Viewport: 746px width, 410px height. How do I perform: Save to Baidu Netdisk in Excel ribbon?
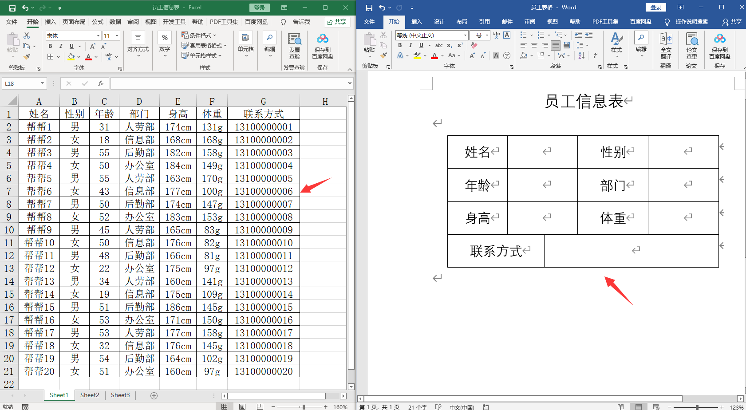(x=323, y=46)
